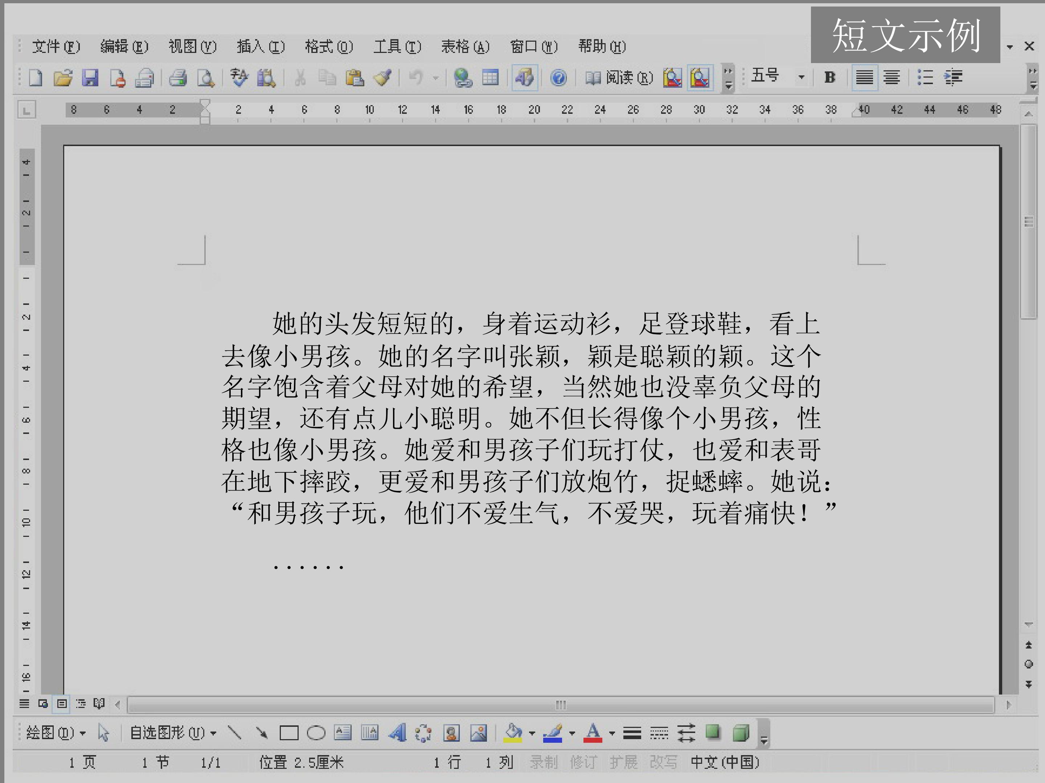The image size is (1045, 783).
Task: Open Microsoft Word Help question icon
Action: point(558,78)
